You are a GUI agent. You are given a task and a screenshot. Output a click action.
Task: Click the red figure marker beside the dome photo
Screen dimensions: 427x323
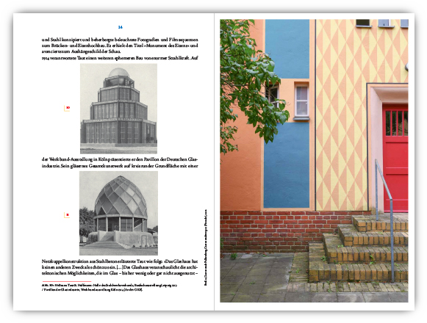coord(67,215)
